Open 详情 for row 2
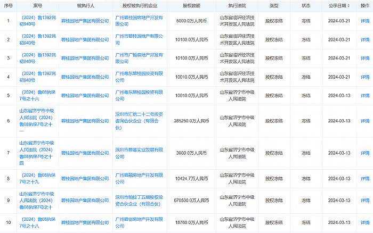373x233 pixels. point(365,40)
